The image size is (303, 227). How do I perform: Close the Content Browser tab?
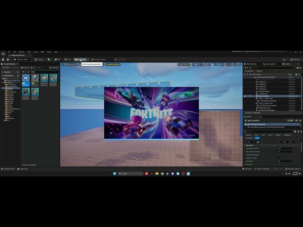coord(17,64)
